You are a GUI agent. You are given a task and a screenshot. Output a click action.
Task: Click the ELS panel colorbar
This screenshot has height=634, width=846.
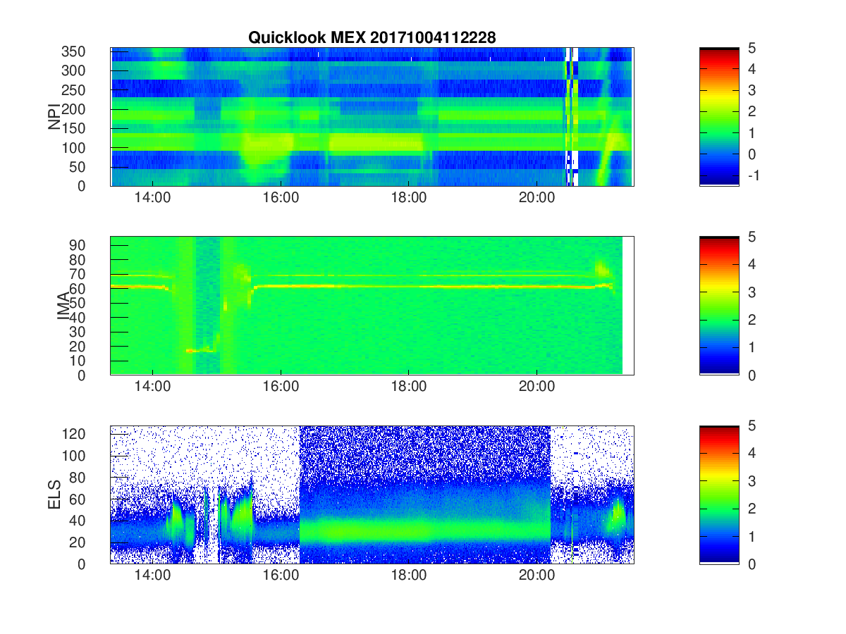719,495
